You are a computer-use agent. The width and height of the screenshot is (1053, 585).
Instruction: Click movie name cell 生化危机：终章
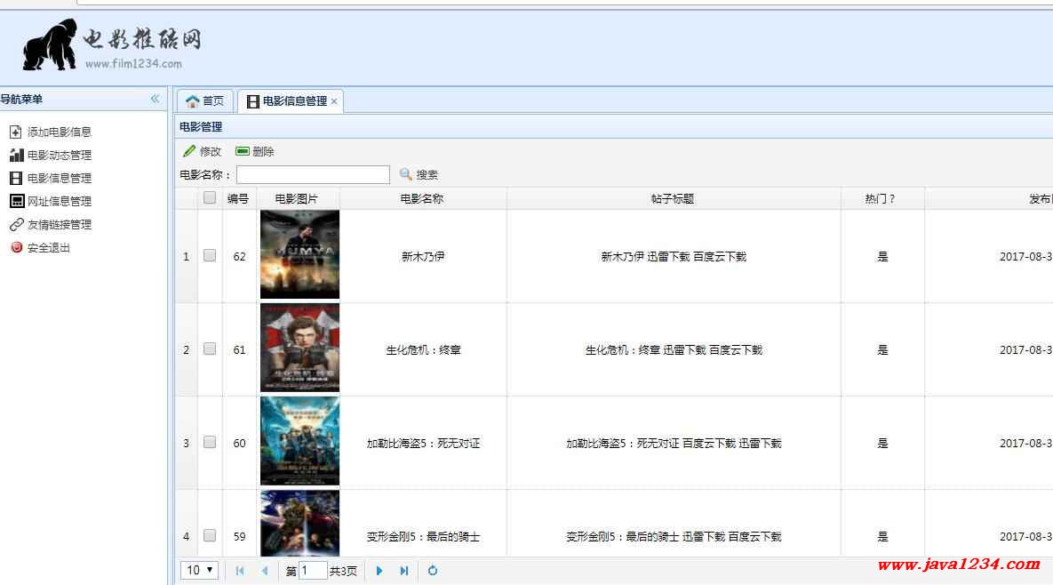click(423, 350)
